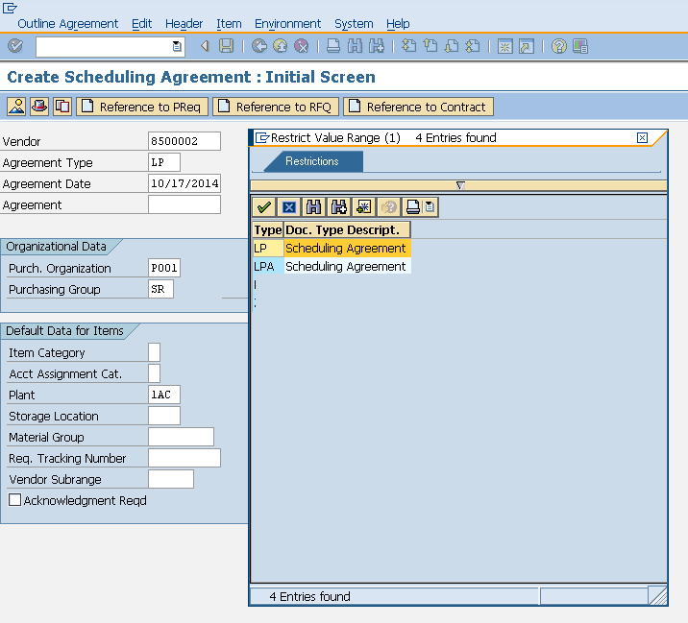Click Find binoculars in popup toolbar
Viewport: 688px width, 623px height.
point(313,207)
